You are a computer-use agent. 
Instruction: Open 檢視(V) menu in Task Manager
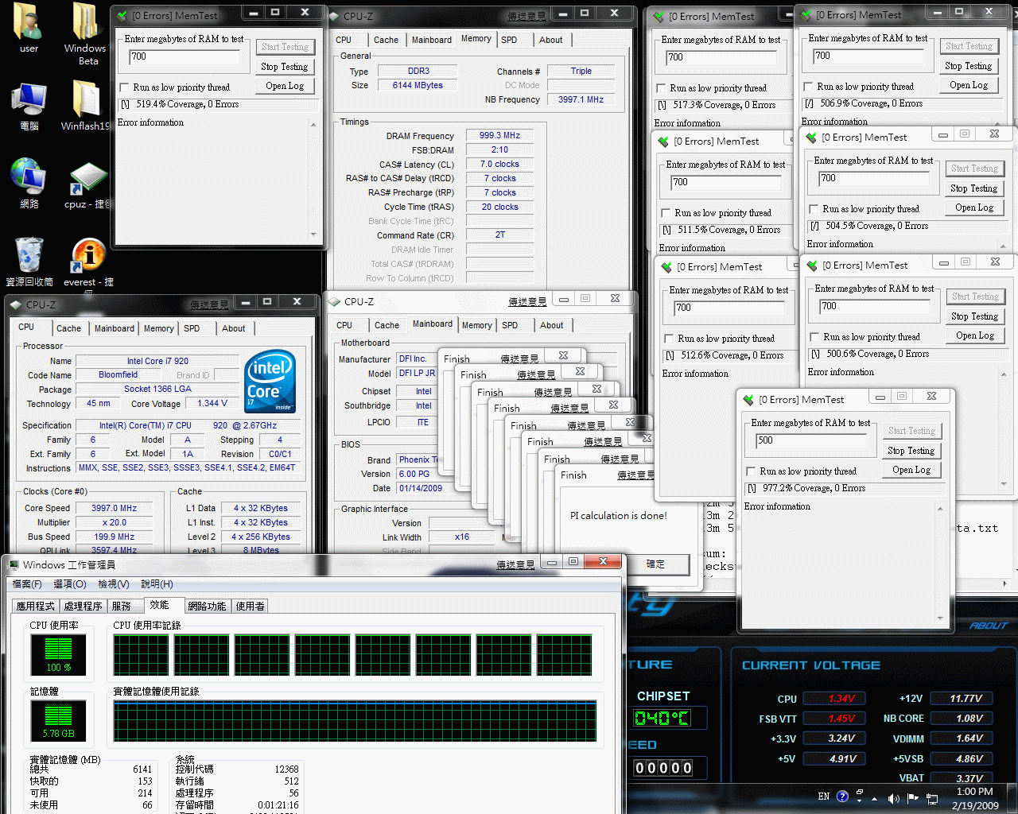(114, 584)
